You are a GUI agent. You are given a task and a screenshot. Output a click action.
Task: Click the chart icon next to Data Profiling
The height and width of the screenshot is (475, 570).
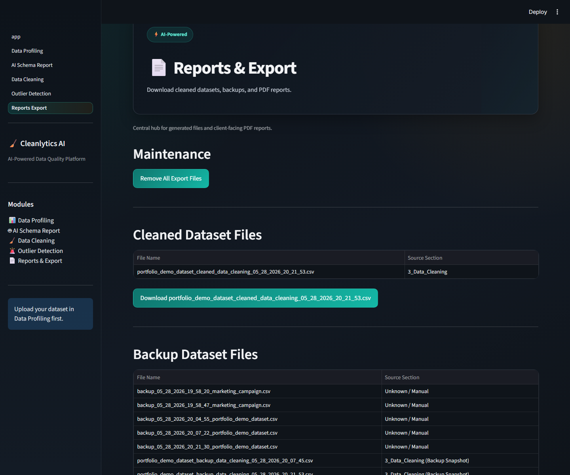pyautogui.click(x=12, y=220)
